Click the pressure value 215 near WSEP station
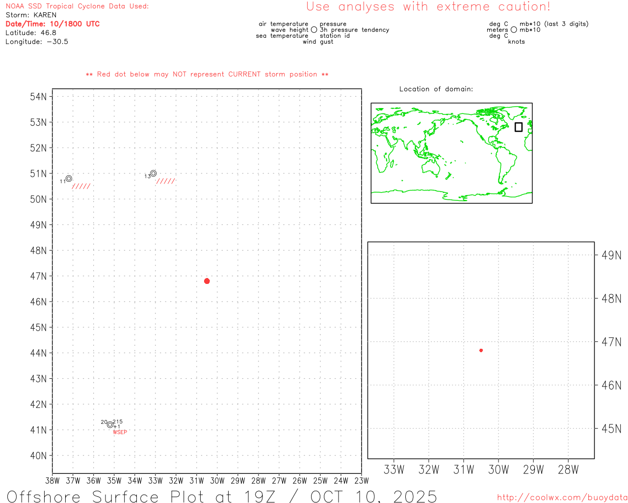Viewport: 628px width, 503px height. click(x=118, y=422)
